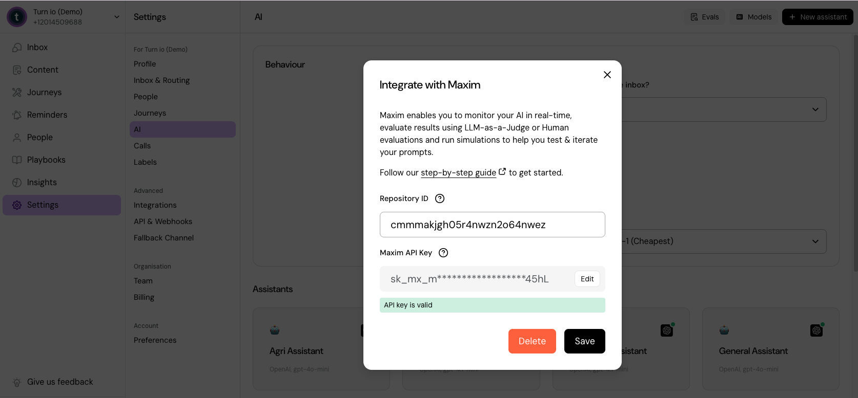Open the Cheapest model dropdown
The image size is (858, 398).
[815, 241]
